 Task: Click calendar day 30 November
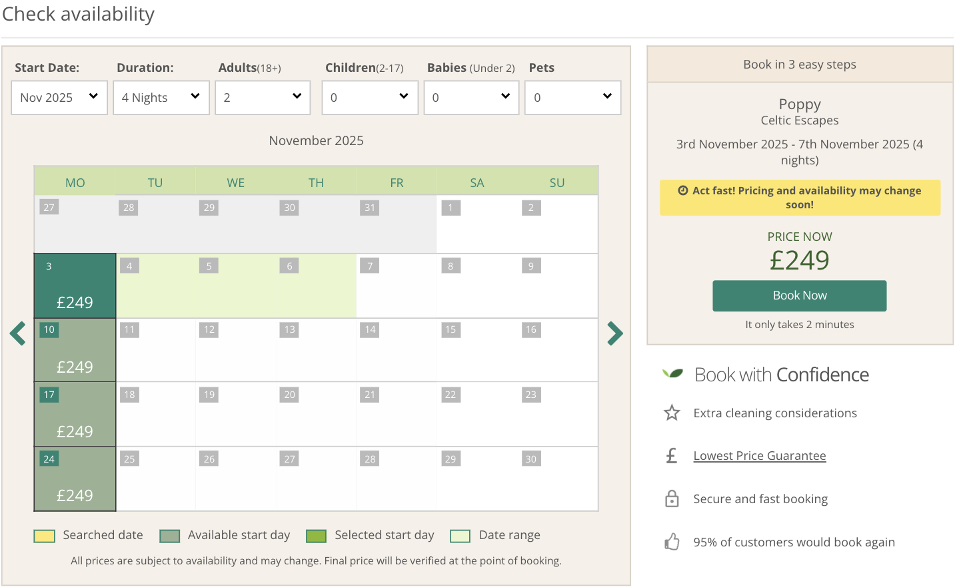click(558, 479)
